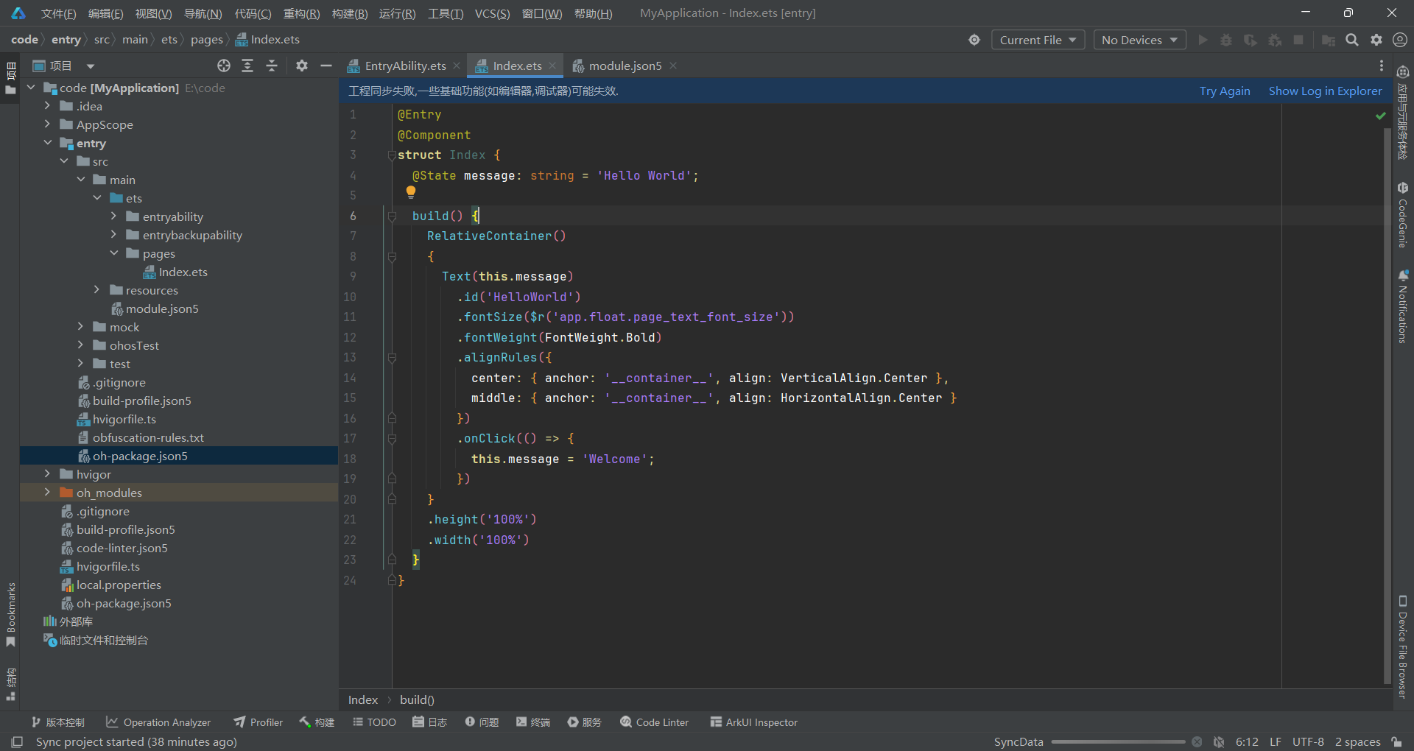Open editor tabs more options menu
The image size is (1414, 751).
[1382, 66]
